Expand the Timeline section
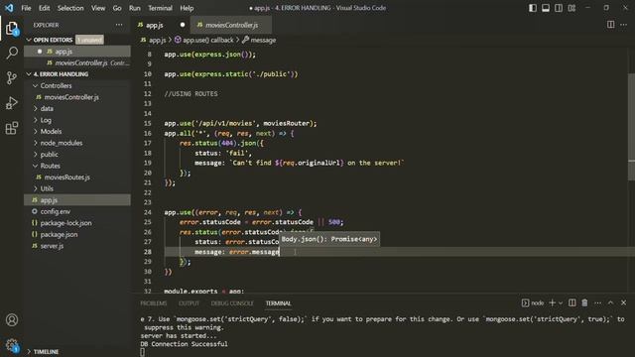Image resolution: width=635 pixels, height=357 pixels. pos(29,351)
